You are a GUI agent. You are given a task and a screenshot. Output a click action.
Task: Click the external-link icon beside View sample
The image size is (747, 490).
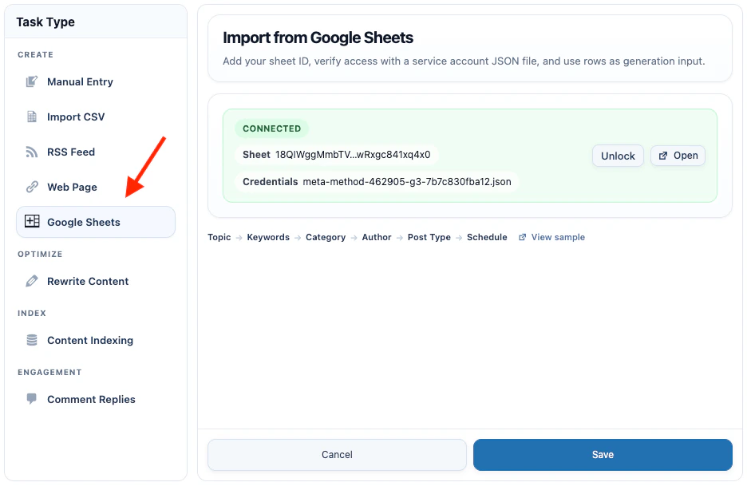pos(522,237)
